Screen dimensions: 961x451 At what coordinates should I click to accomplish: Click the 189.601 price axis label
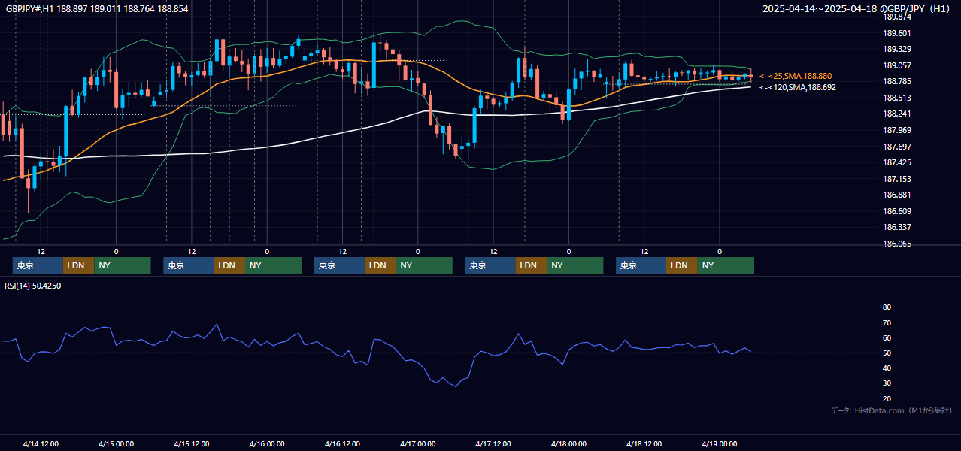[896, 33]
